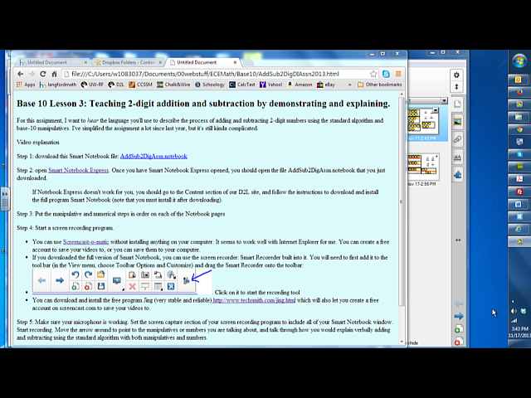Viewport: 531px width, 398px height.
Task: Open the Word icon in the taskbar
Action: [518, 203]
